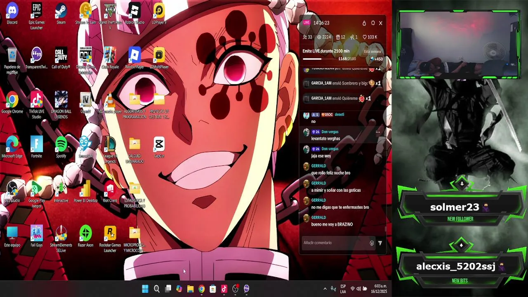
Task: Launch Fortnite from desktop
Action: (36, 147)
